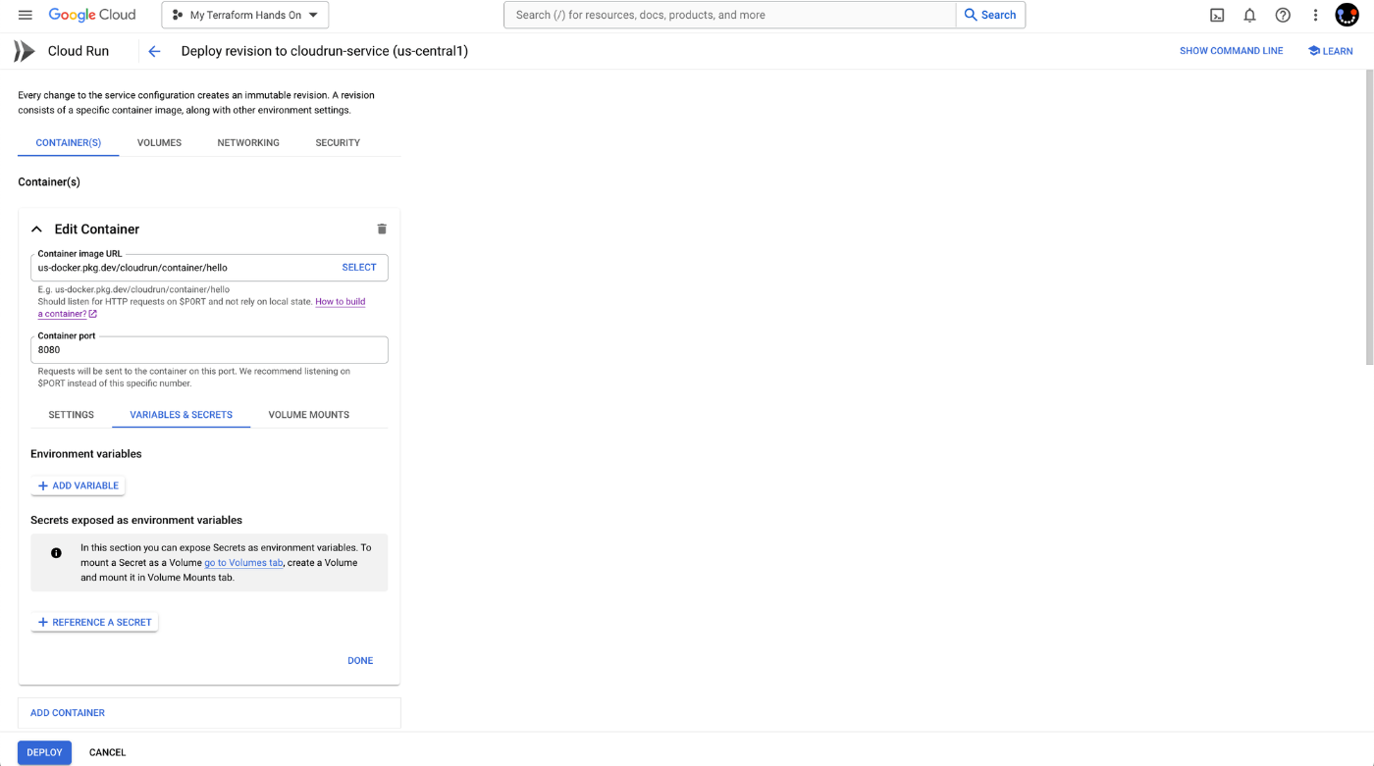This screenshot has width=1374, height=766.
Task: Switch to the Container(s) tab
Action: 69,142
